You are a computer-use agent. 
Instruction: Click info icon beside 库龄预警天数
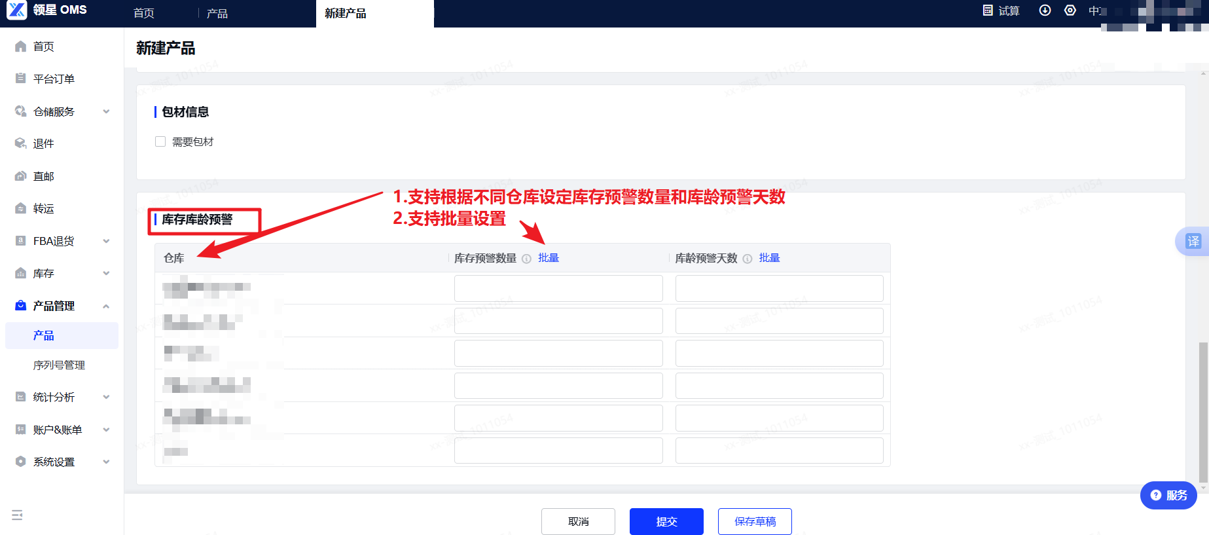(748, 259)
